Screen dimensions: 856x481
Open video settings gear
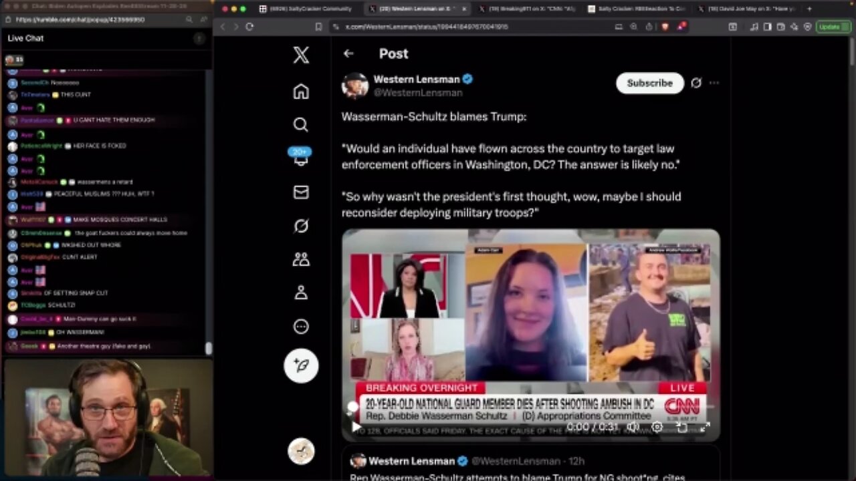pos(657,427)
